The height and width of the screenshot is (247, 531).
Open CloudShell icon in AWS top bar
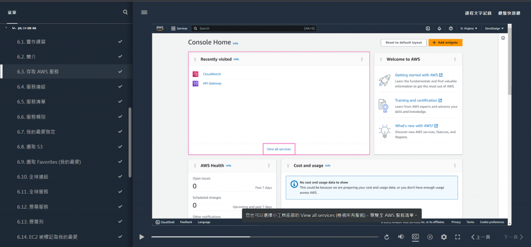tap(428, 28)
